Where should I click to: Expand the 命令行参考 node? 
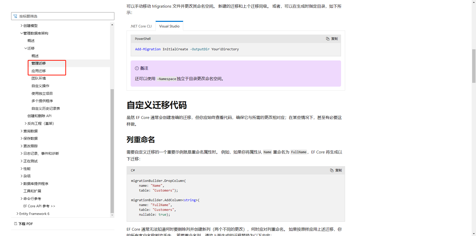pos(22,199)
